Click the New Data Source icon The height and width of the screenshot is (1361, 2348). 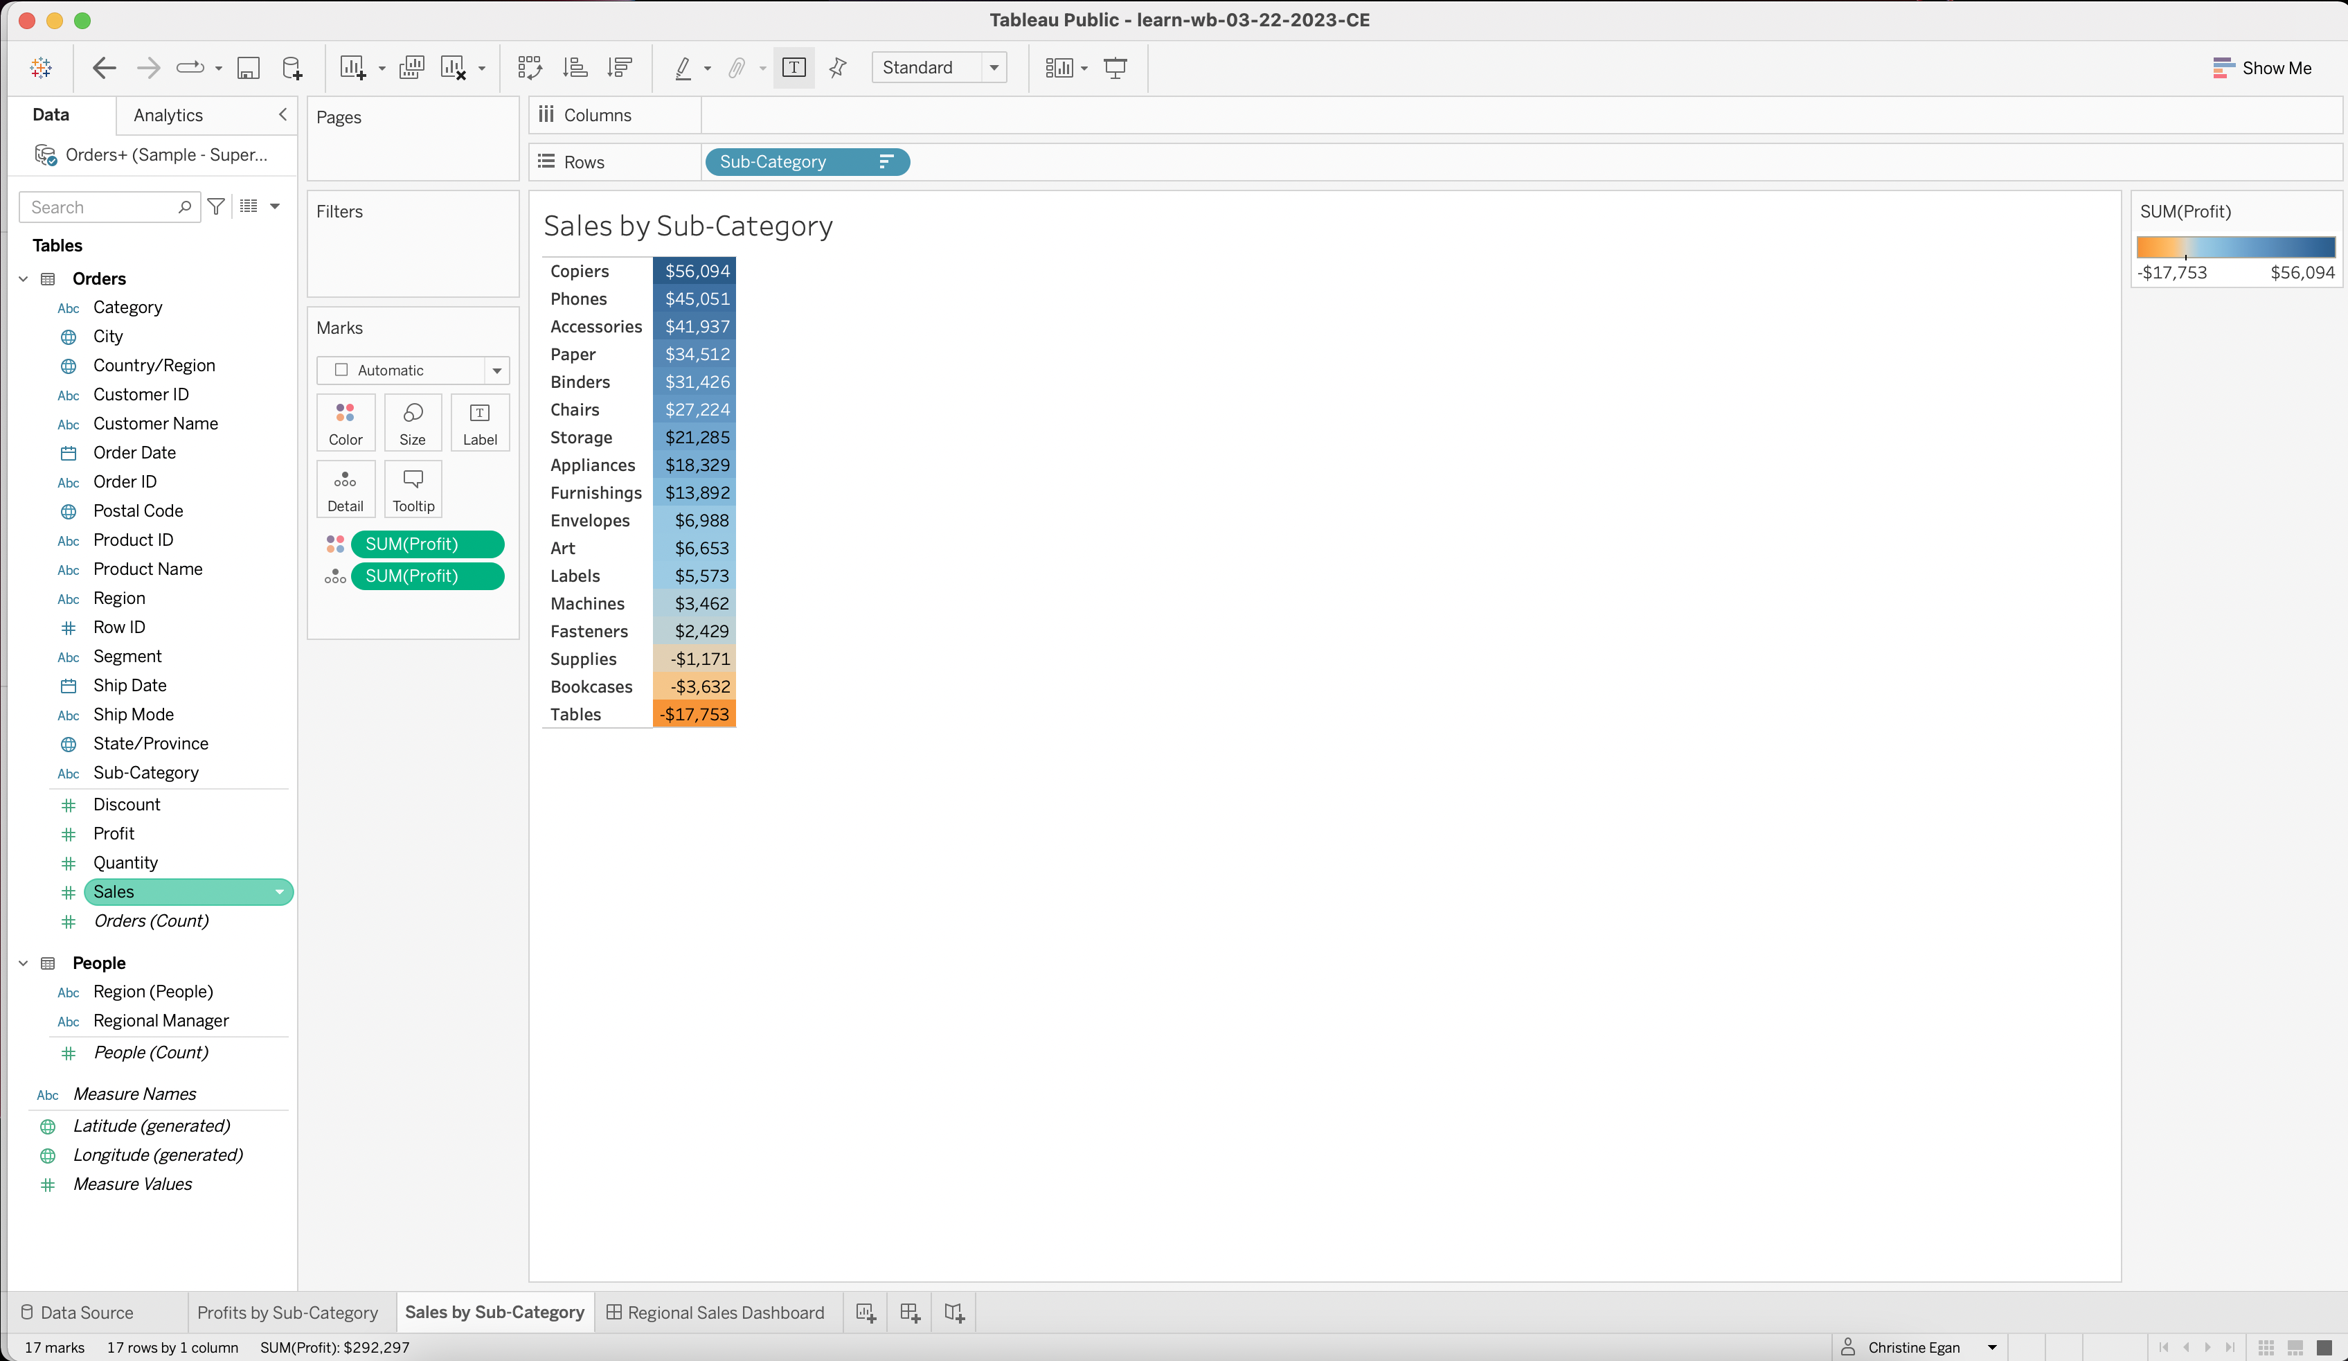coord(292,67)
